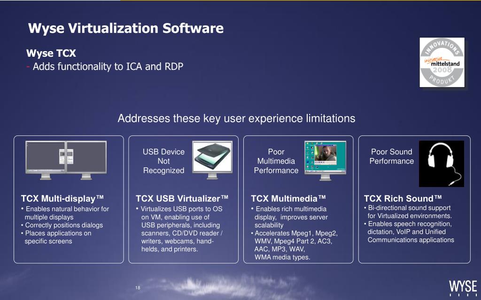
Task: Click the WYSE logo in the corner
Action: [463, 288]
